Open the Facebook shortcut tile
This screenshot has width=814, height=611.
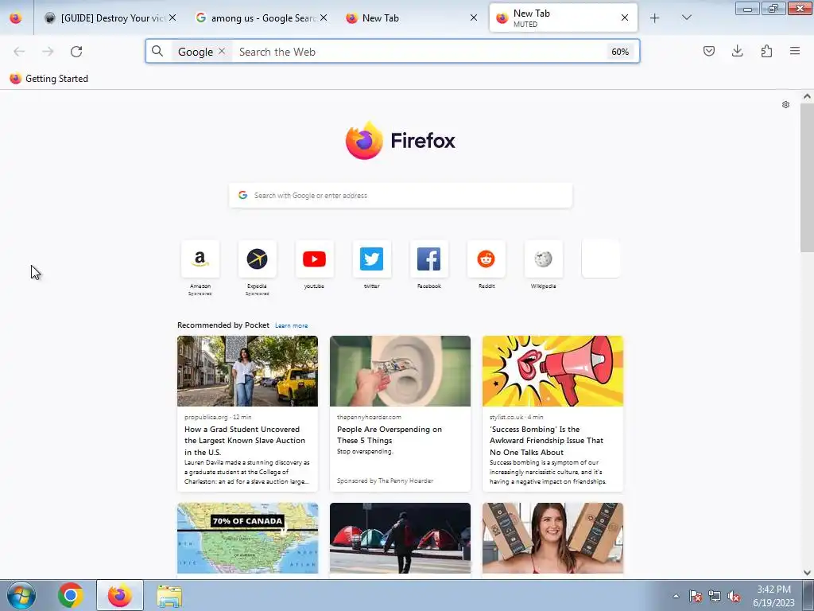click(x=428, y=259)
